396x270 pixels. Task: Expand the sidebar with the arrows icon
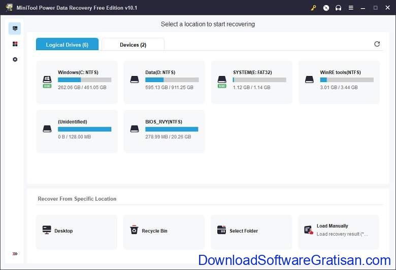(x=15, y=254)
